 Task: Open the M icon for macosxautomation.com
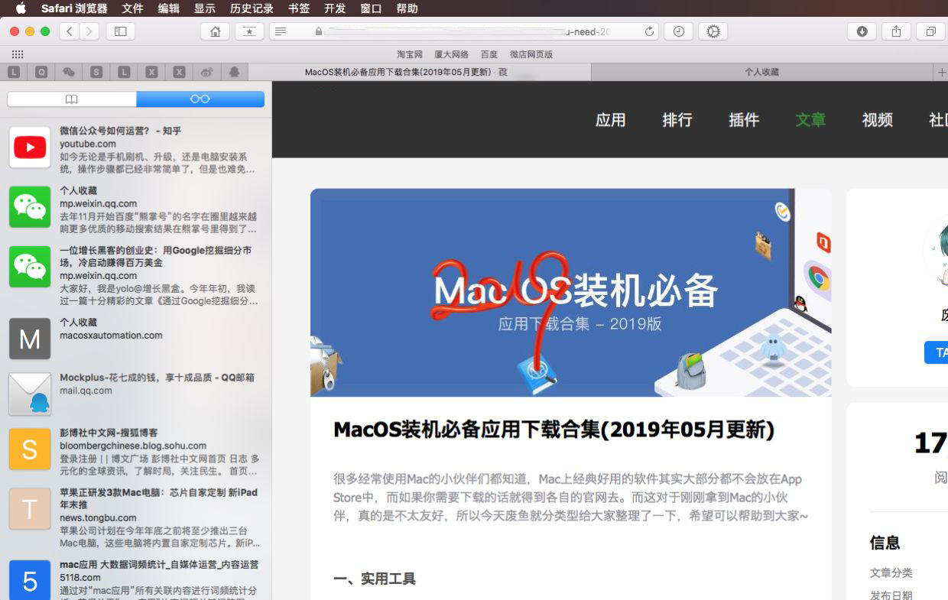30,339
